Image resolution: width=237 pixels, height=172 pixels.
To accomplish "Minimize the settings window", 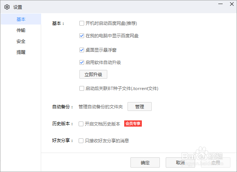I will pyautogui.click(x=220, y=4).
